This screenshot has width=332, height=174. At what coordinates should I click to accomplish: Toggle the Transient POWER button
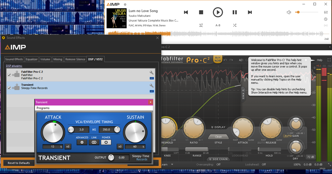106,142
